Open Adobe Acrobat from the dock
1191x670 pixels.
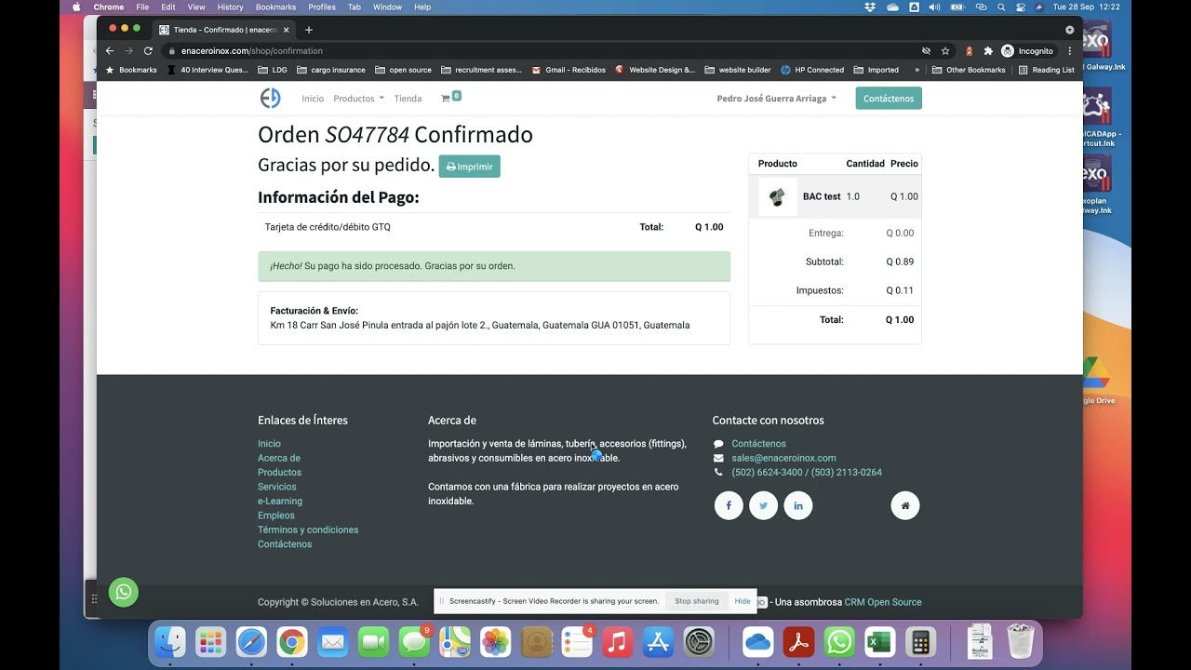(x=798, y=642)
